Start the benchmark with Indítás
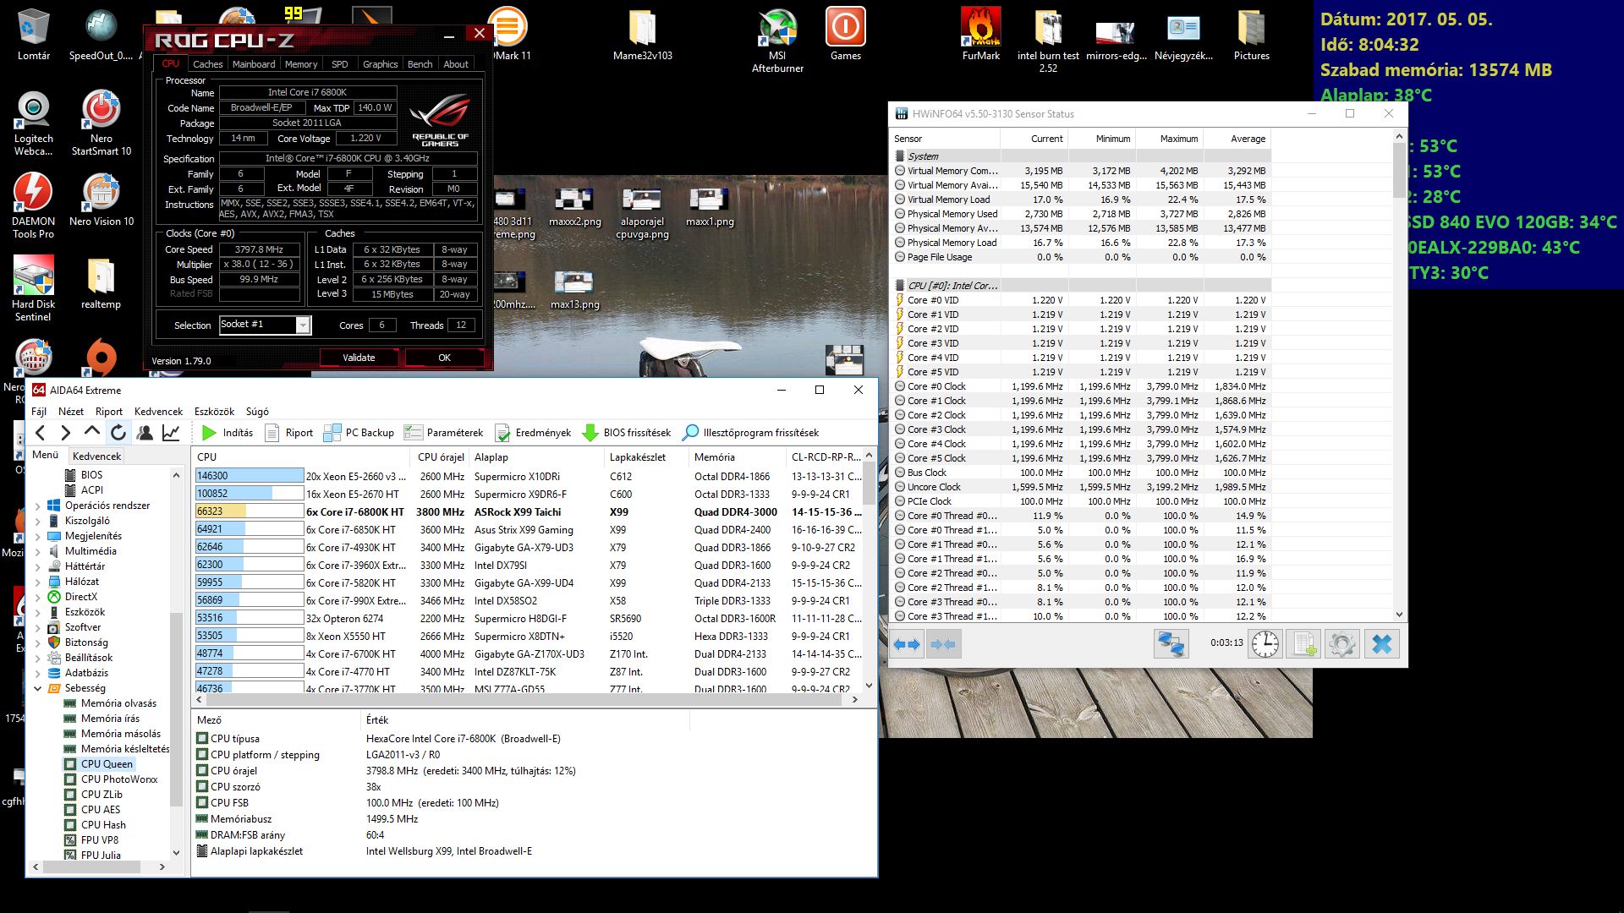1624x913 pixels. pyautogui.click(x=228, y=433)
